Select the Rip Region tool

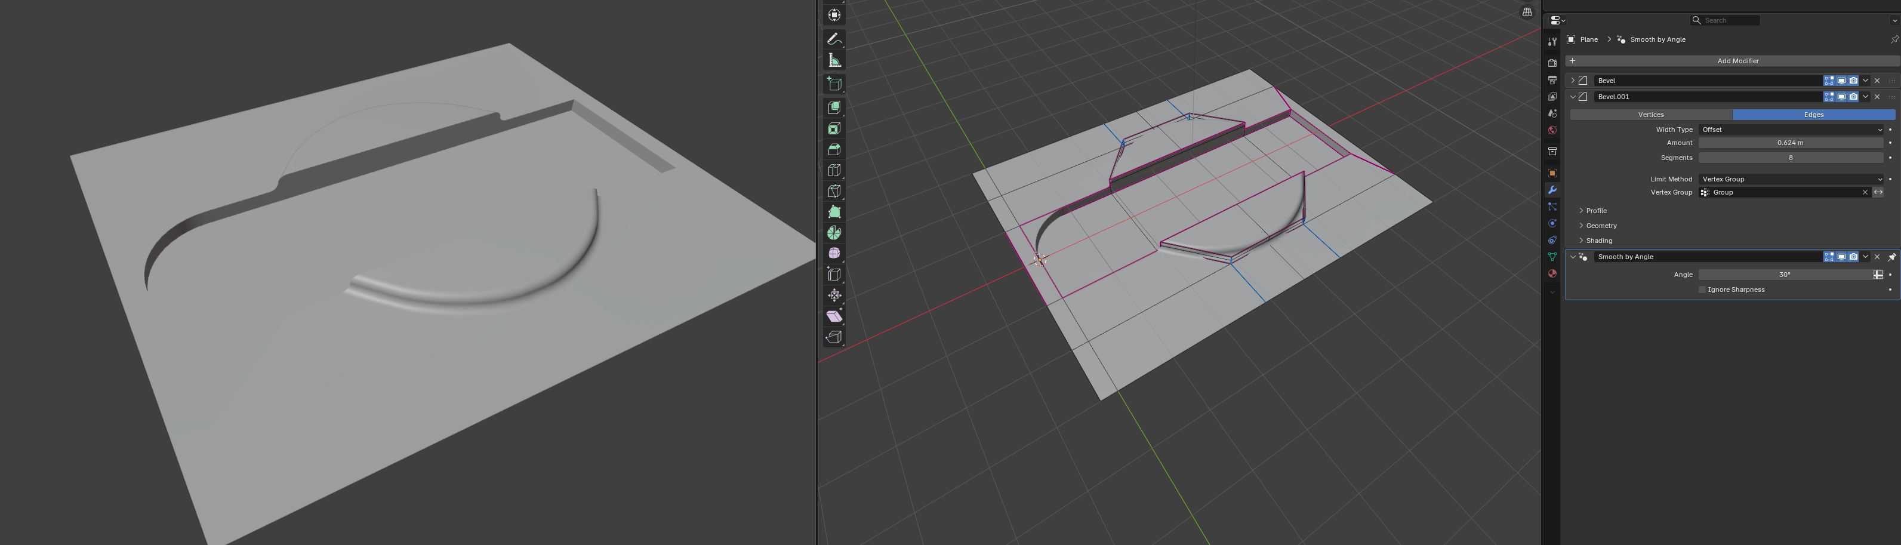point(834,337)
